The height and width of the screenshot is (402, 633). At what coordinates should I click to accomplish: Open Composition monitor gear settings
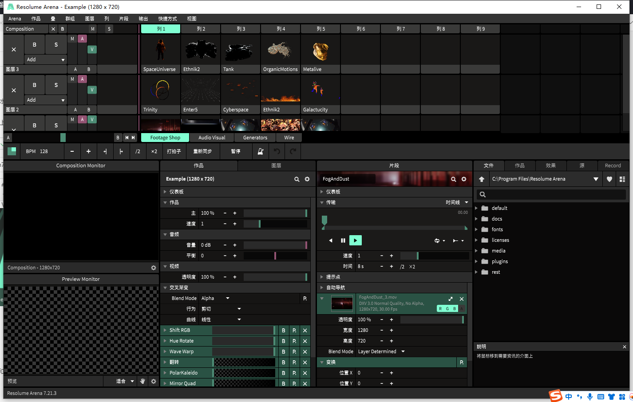(x=154, y=268)
